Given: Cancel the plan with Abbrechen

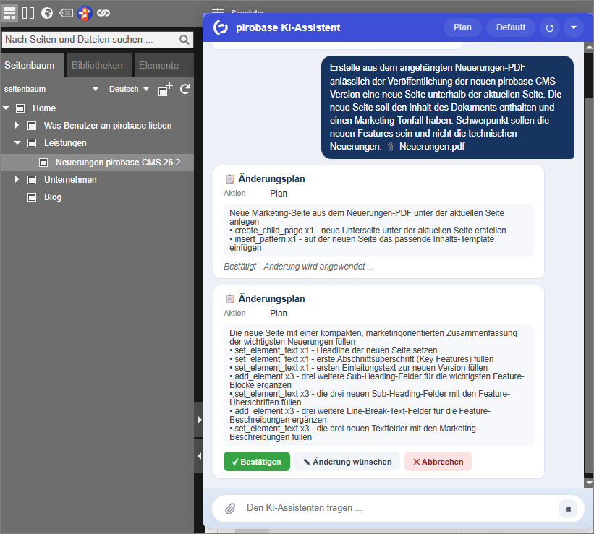Looking at the screenshot, I should [x=438, y=462].
